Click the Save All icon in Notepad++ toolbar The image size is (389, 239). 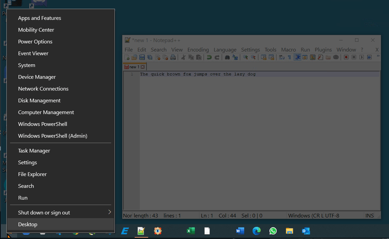click(150, 57)
